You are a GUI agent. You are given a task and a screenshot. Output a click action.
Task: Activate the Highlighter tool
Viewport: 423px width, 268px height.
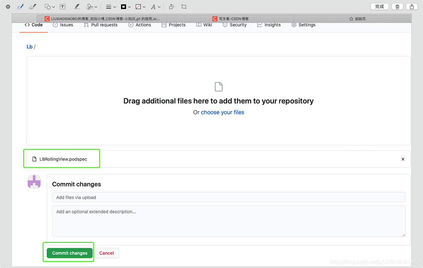point(76,6)
